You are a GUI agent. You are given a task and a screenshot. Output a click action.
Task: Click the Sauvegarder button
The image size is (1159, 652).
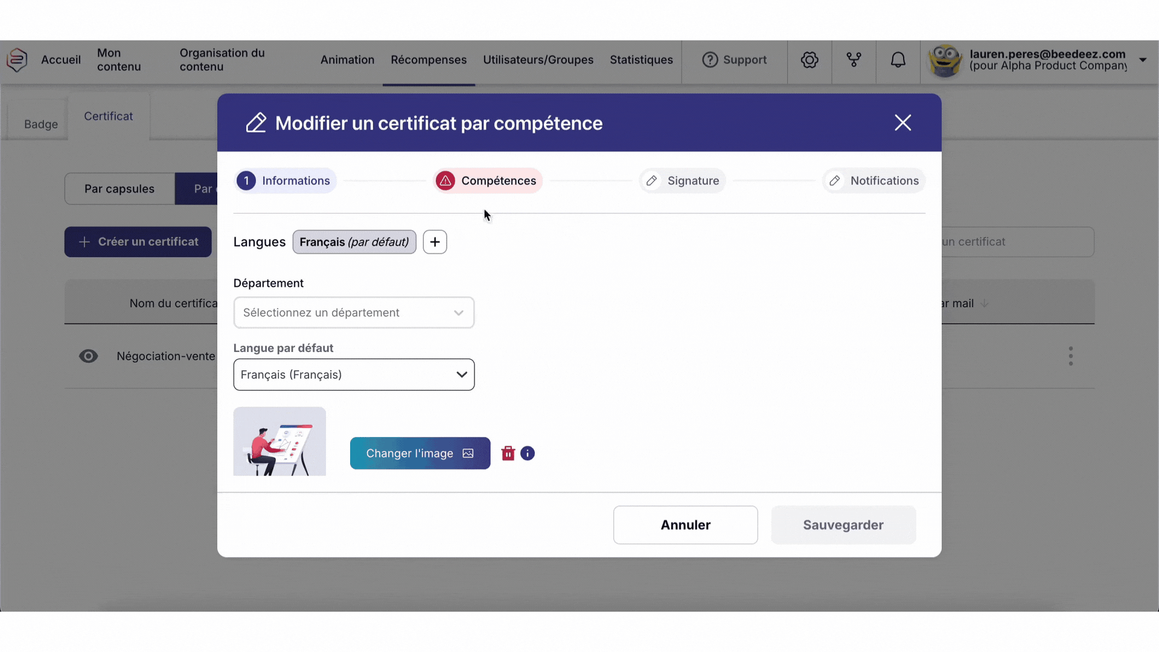tap(843, 525)
